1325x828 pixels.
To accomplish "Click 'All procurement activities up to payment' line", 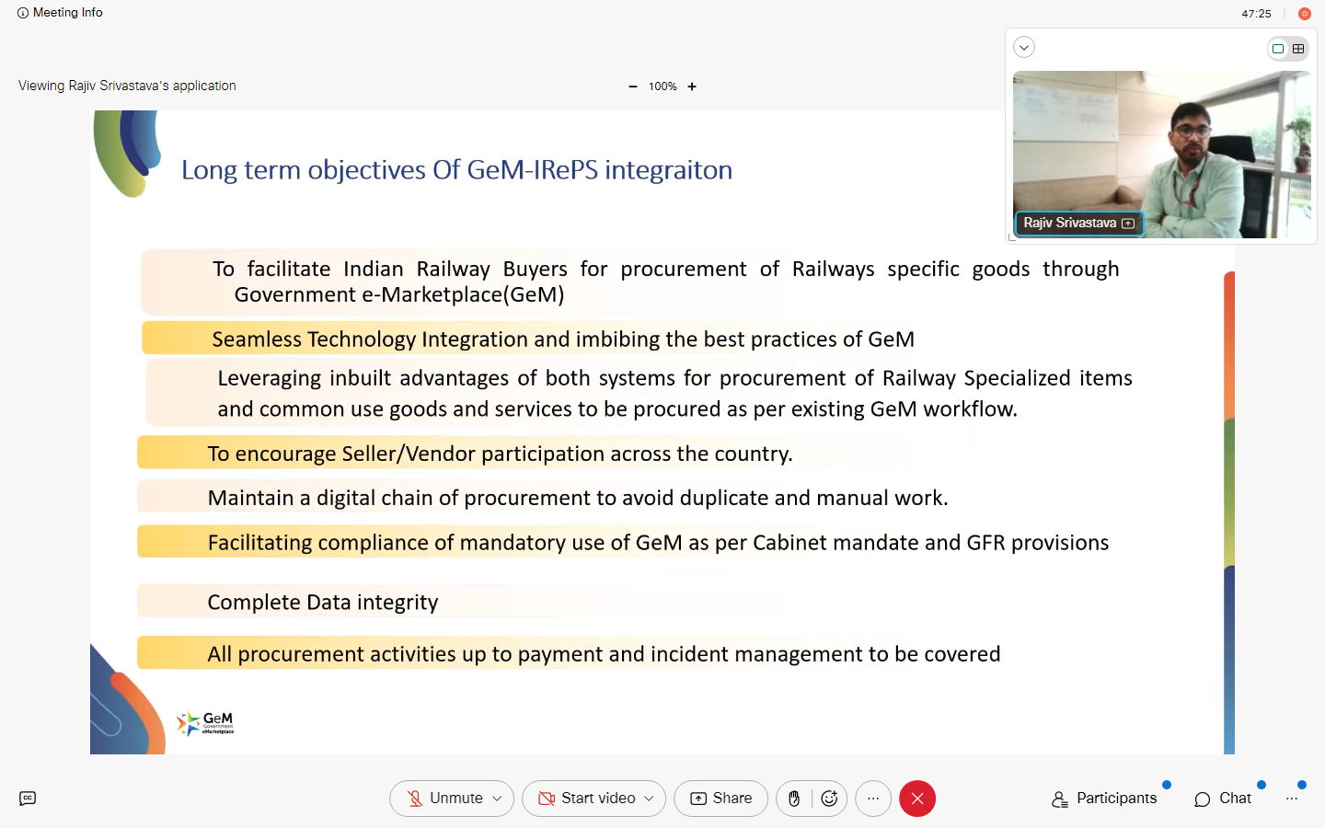I will click(604, 654).
